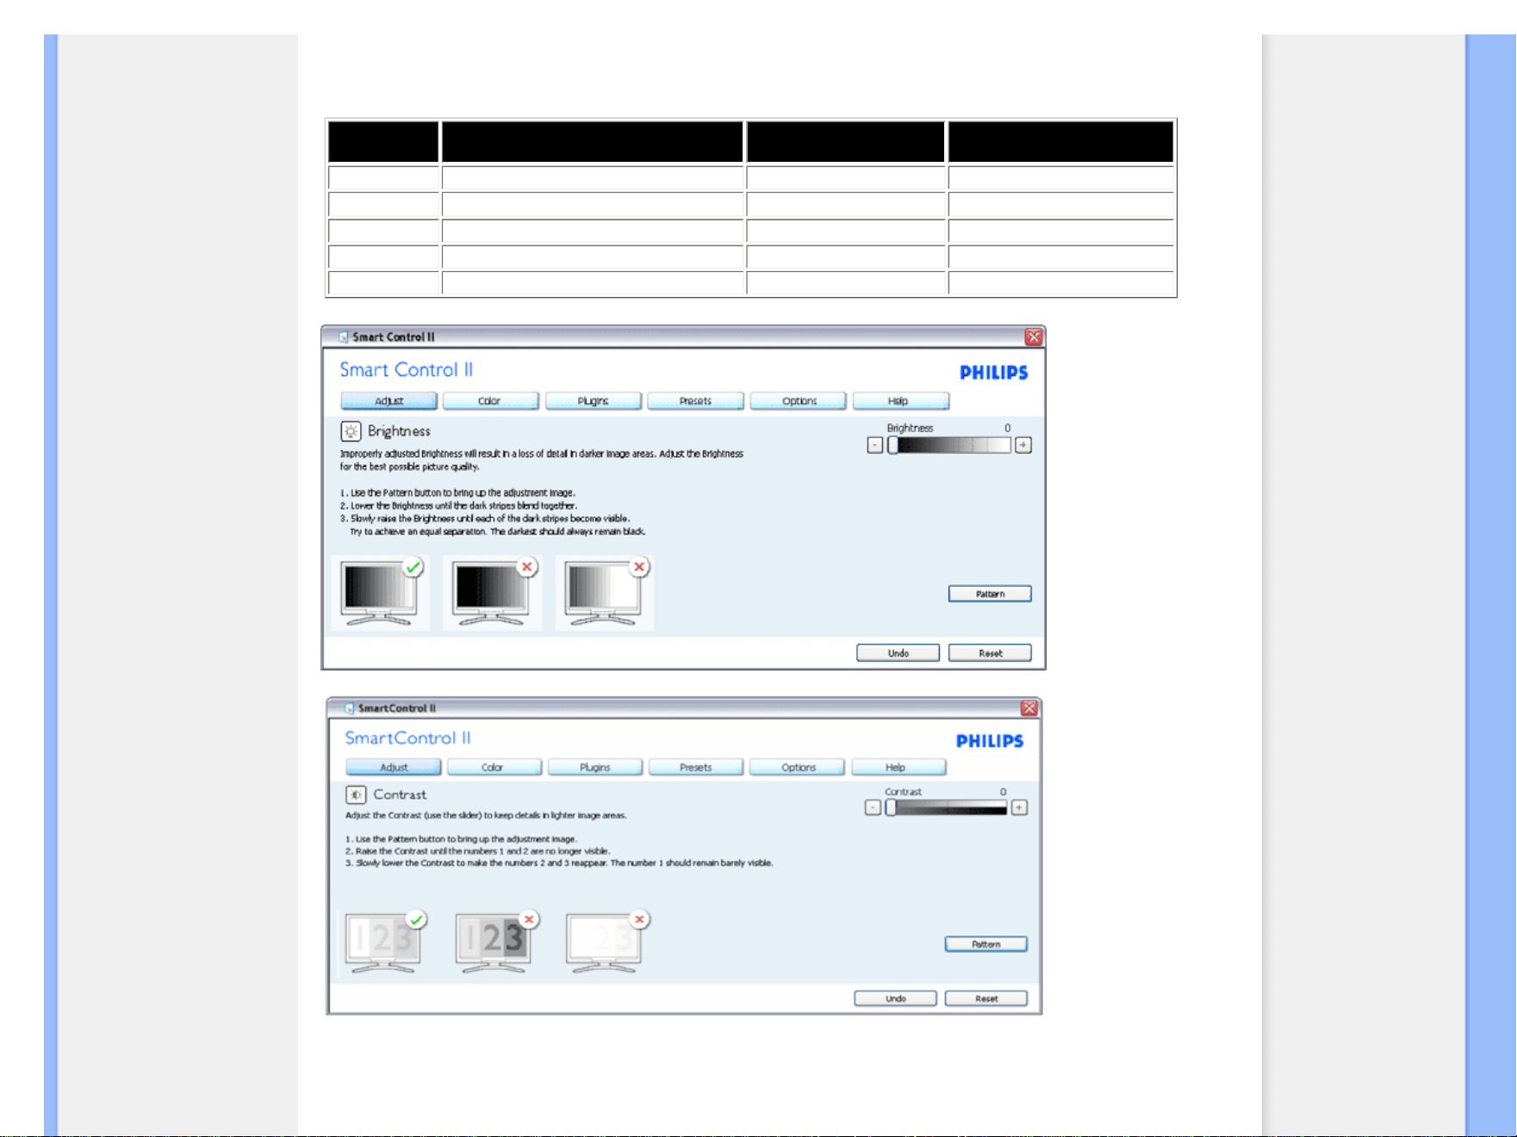Click the 'Contrast' section heading text
This screenshot has height=1137, width=1517.
click(x=400, y=794)
